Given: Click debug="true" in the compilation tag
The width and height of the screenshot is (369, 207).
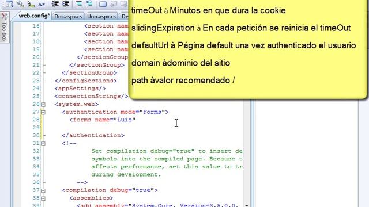Looking at the screenshot, I should pos(132,190).
